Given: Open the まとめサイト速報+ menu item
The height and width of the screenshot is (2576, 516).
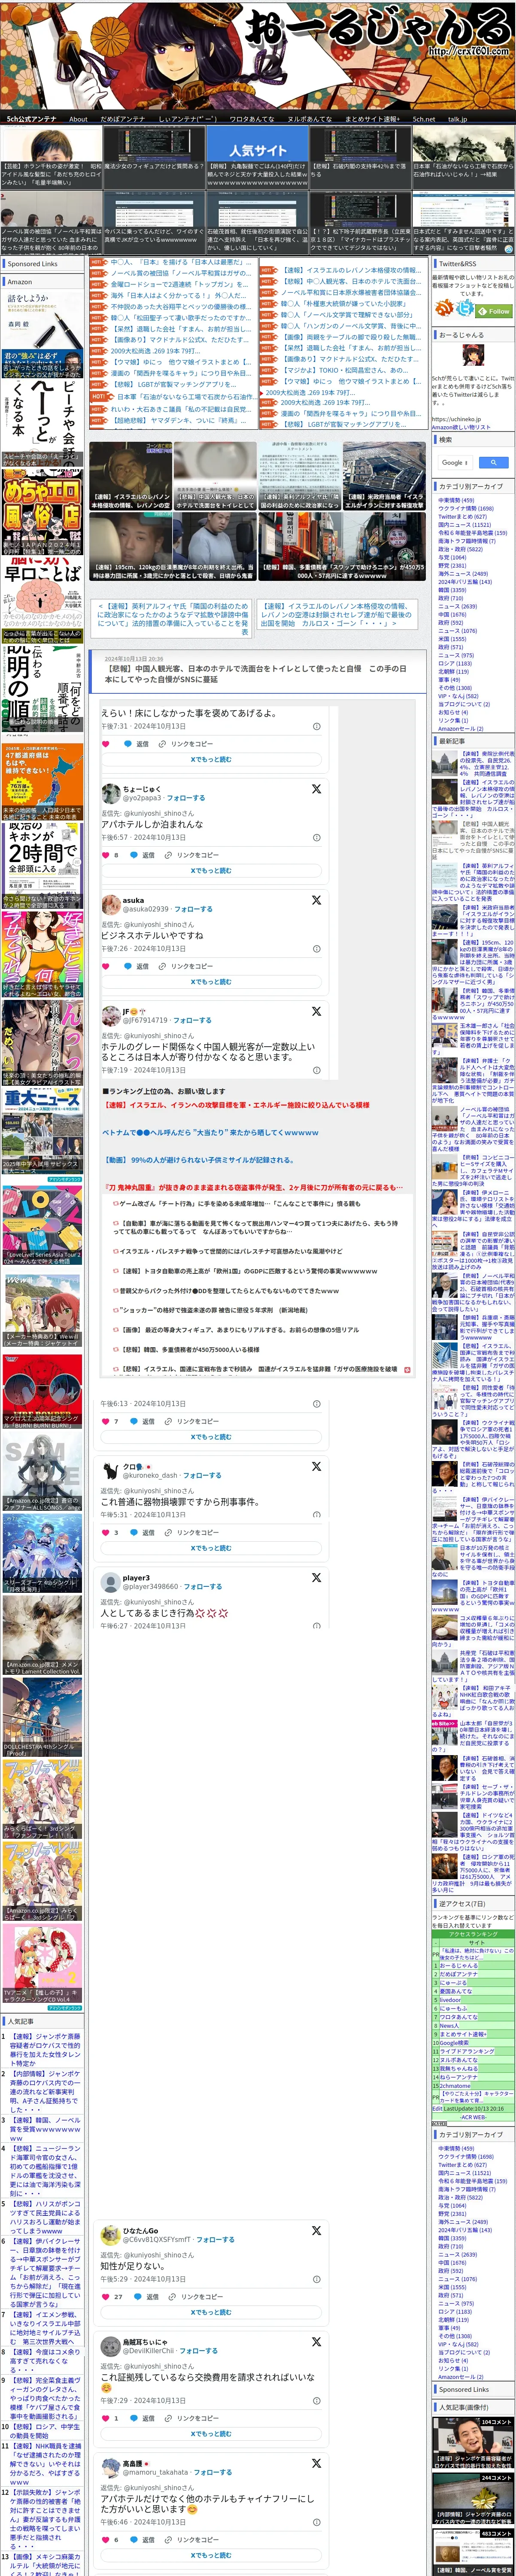Looking at the screenshot, I should tap(372, 119).
